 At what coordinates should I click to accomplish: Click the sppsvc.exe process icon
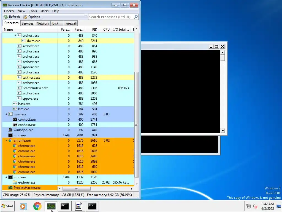pos(19,99)
